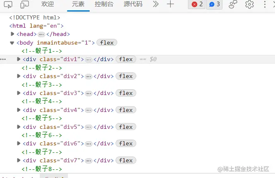Screen dimensions: 275x178
Task: Open DevTools settings gear
Action: point(249,5)
